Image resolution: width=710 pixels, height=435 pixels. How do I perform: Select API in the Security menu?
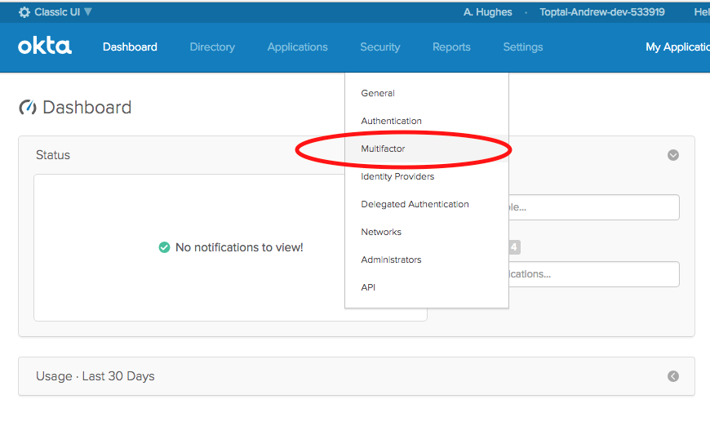tap(368, 287)
